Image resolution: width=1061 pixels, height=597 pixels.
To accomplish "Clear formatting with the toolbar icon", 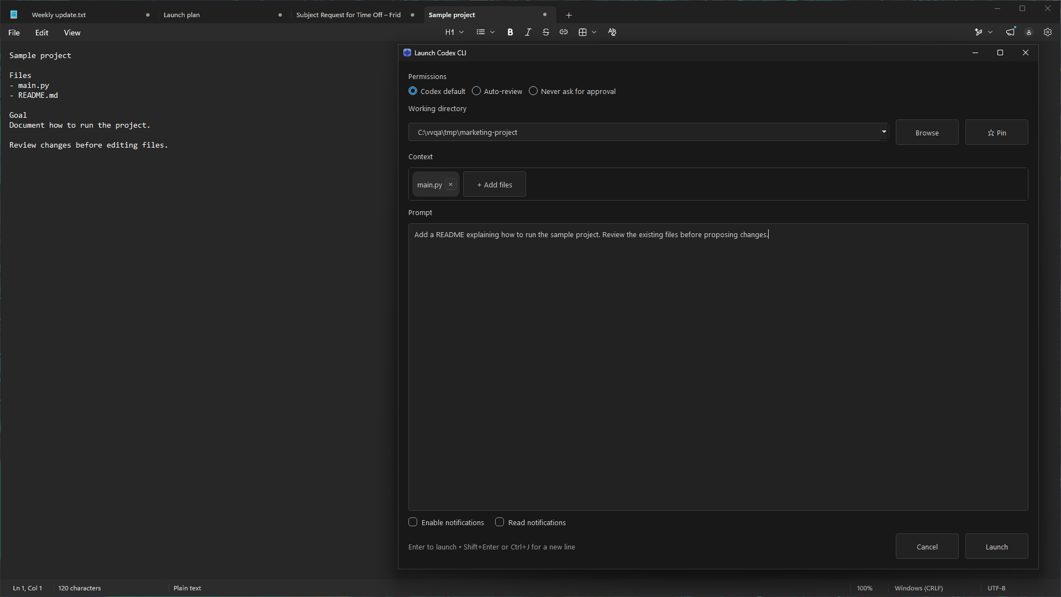I will pos(612,33).
